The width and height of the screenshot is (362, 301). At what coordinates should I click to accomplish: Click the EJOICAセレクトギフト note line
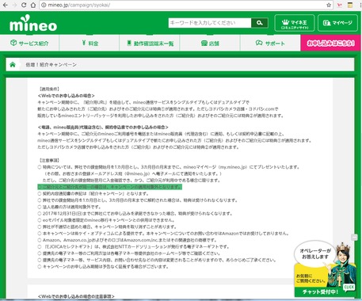click(133, 247)
